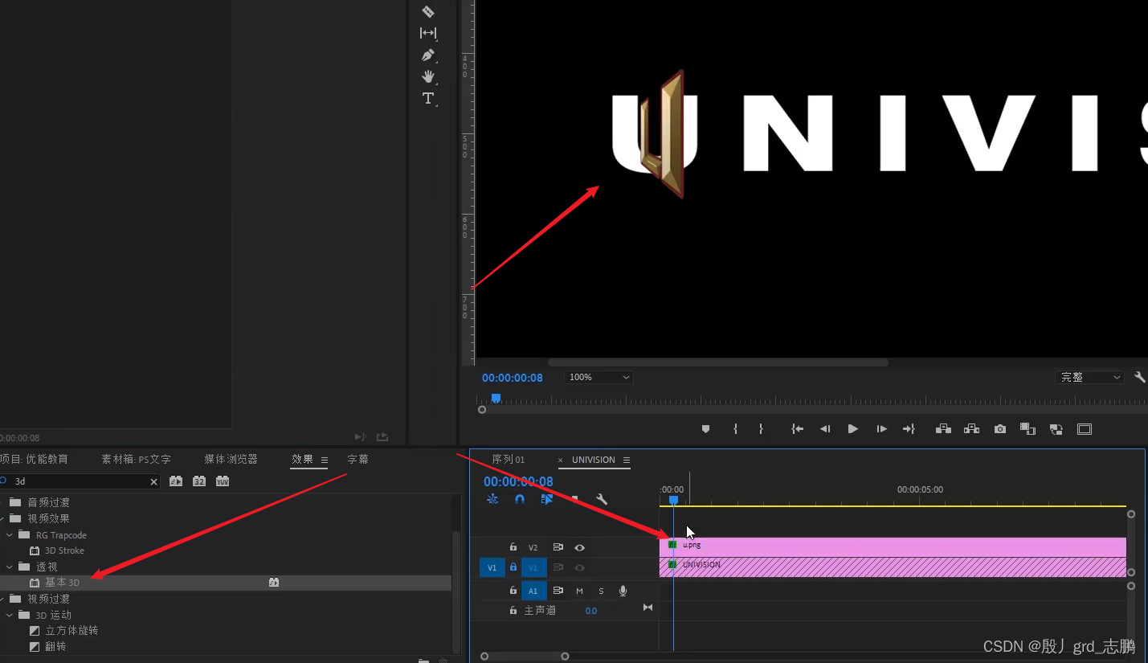This screenshot has width=1148, height=663.
Task: Click the Extract button
Action: (971, 429)
